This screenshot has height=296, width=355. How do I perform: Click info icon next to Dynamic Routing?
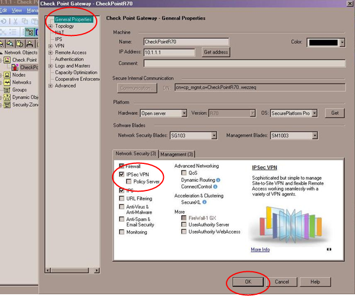[218, 180]
